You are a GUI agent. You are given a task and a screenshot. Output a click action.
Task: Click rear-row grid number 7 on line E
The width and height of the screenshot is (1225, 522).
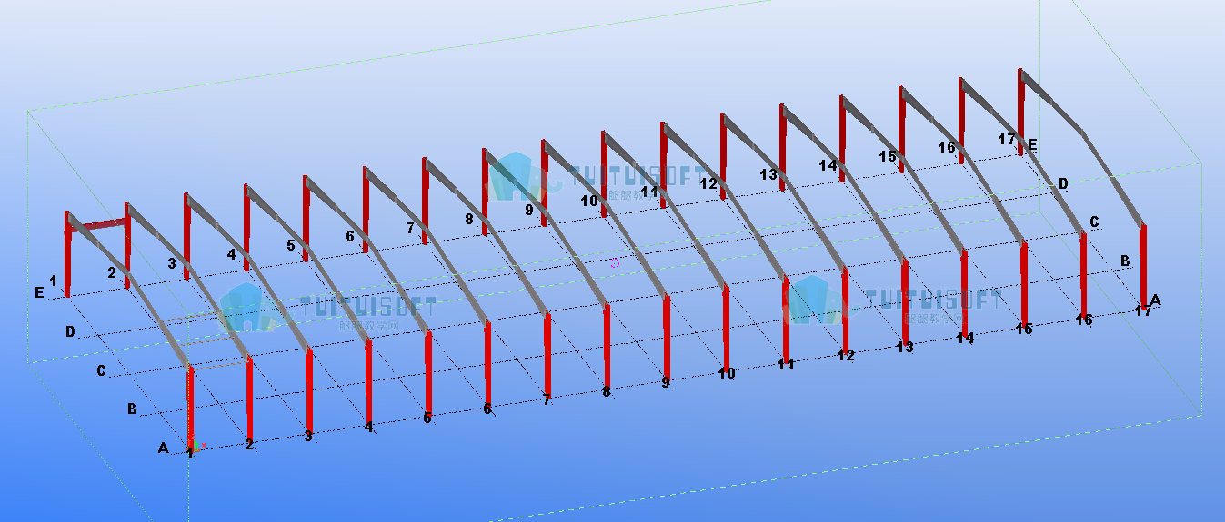410,228
